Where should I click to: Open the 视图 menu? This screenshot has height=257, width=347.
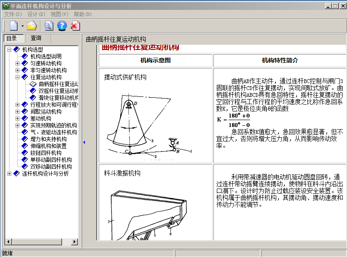[59, 14]
